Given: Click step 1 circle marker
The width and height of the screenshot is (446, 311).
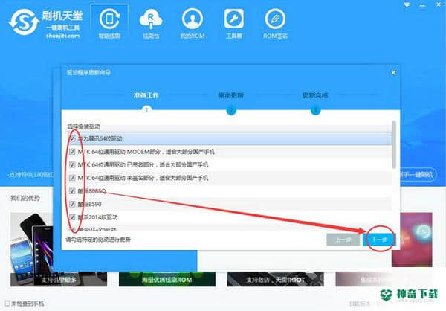Looking at the screenshot, I should tap(146, 110).
